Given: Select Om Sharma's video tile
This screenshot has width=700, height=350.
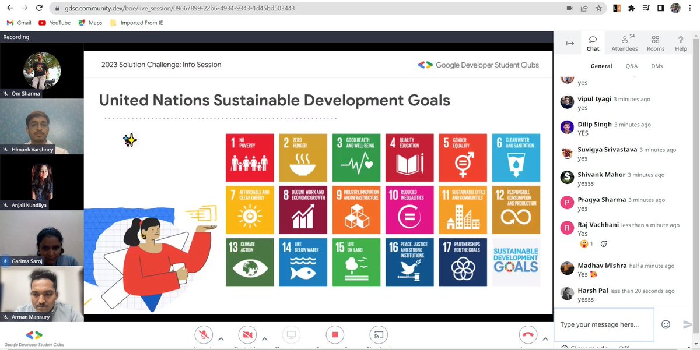Looking at the screenshot, I should 42,70.
